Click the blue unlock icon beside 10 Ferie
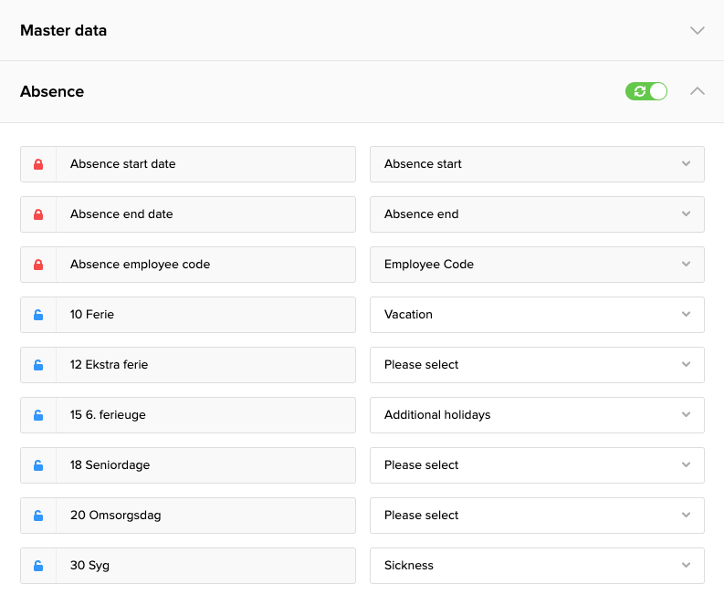The image size is (724, 594). 38,315
